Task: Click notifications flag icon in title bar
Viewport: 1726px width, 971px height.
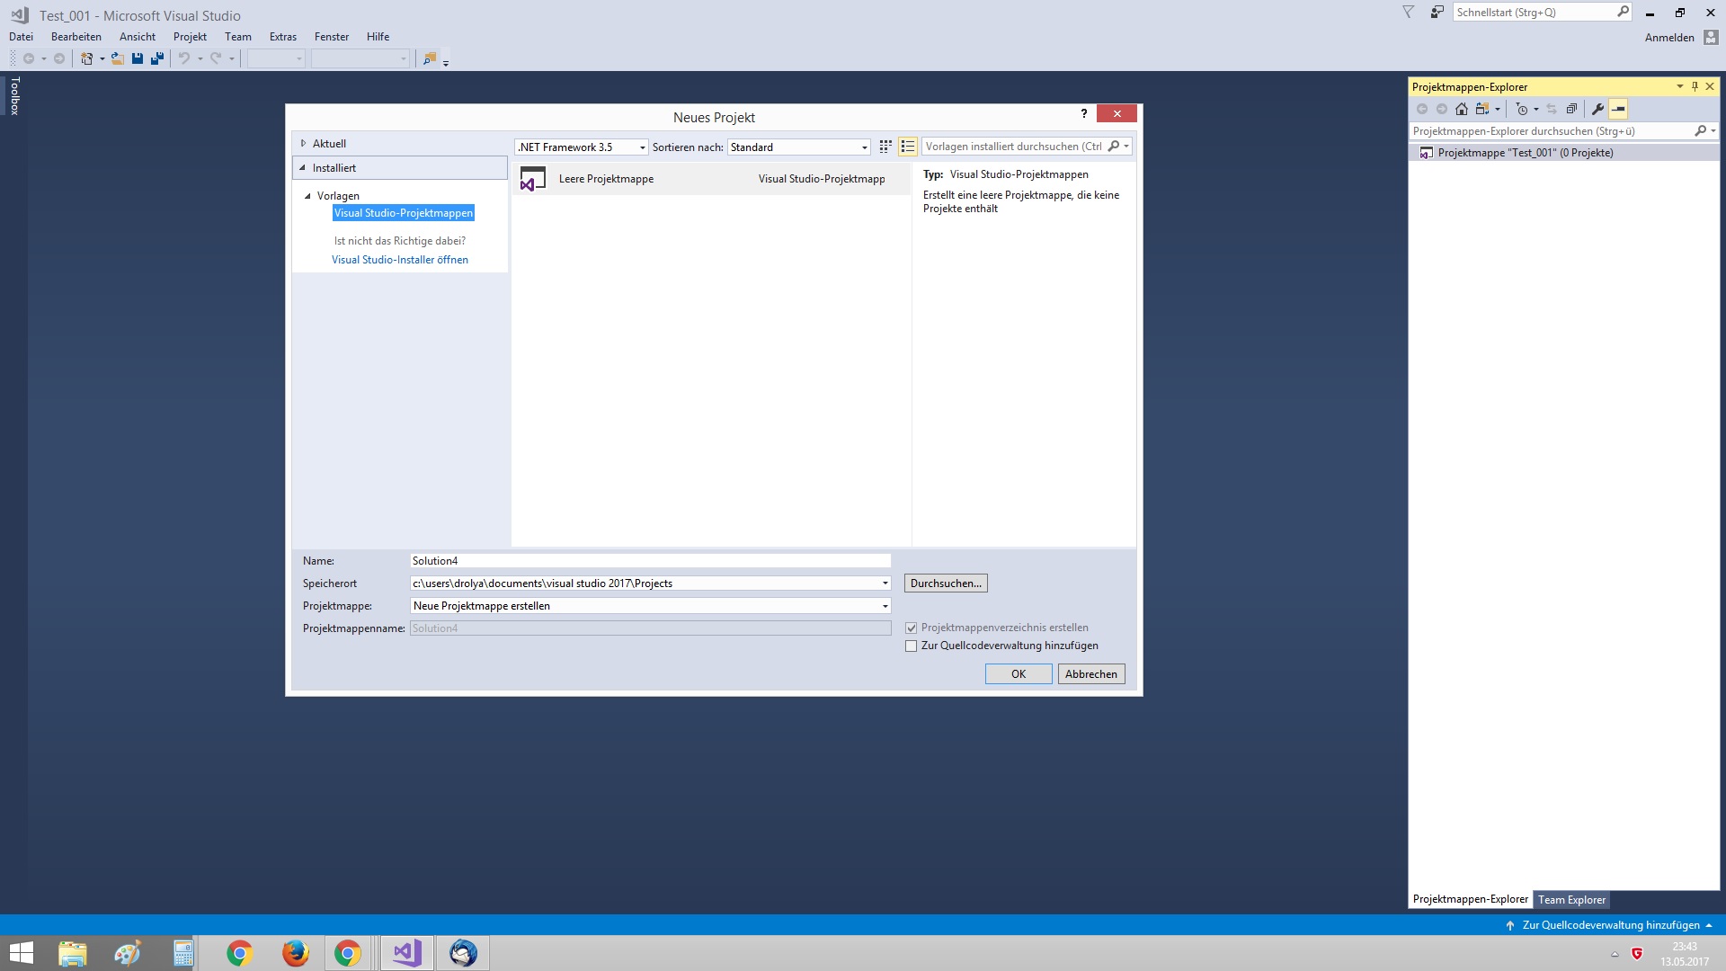Action: pyautogui.click(x=1409, y=13)
